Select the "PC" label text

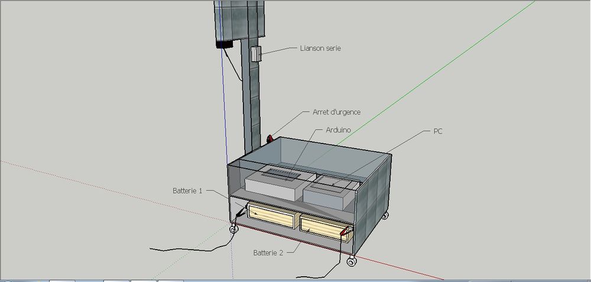tap(437, 131)
